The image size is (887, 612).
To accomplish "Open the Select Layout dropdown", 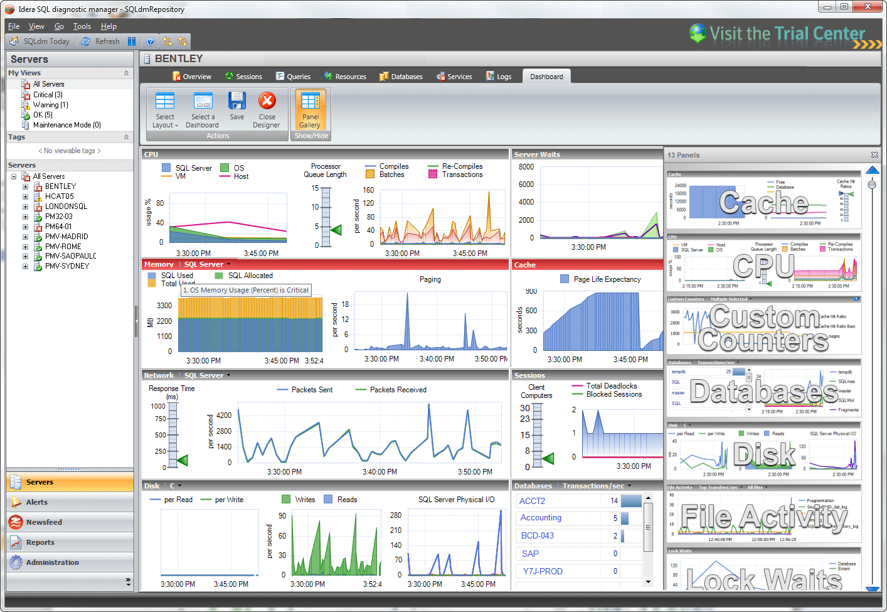I will click(x=165, y=110).
